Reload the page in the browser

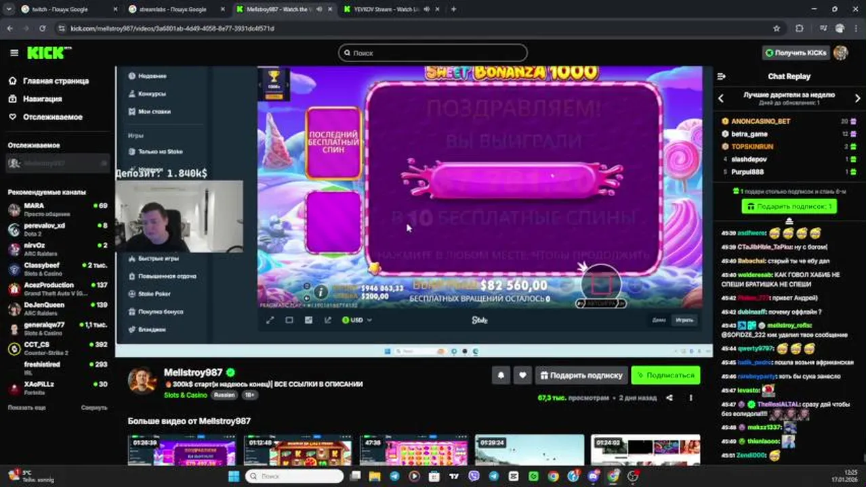42,28
